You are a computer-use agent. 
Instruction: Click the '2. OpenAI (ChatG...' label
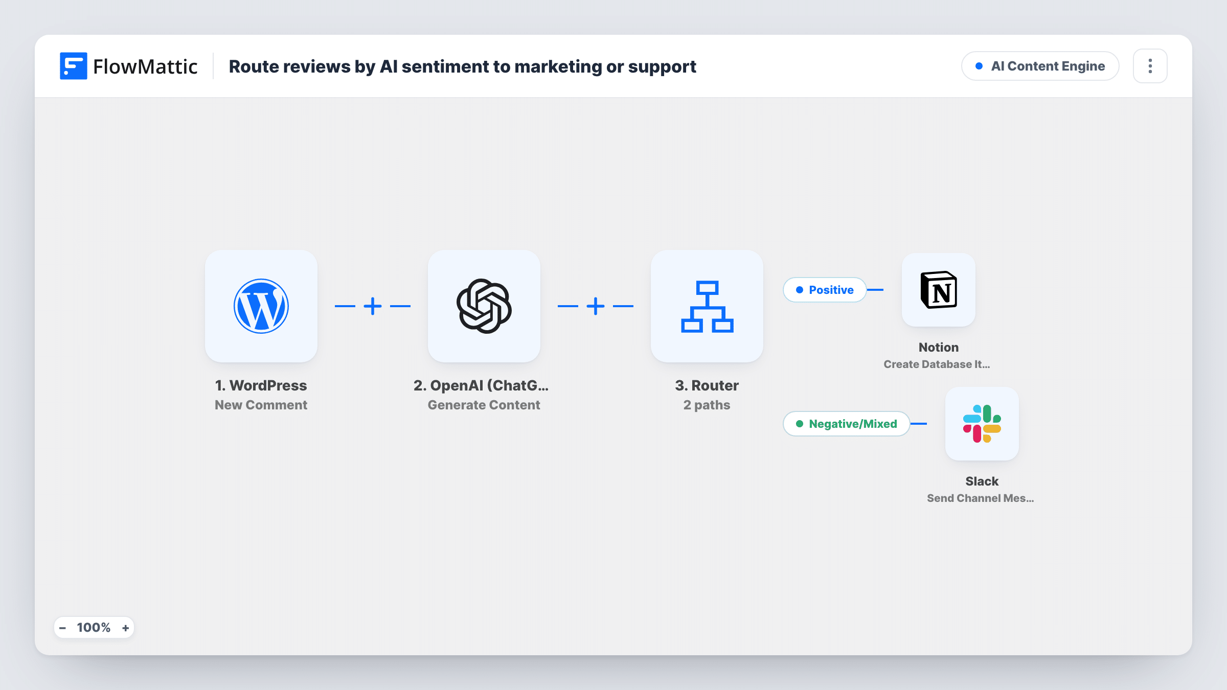(x=481, y=385)
